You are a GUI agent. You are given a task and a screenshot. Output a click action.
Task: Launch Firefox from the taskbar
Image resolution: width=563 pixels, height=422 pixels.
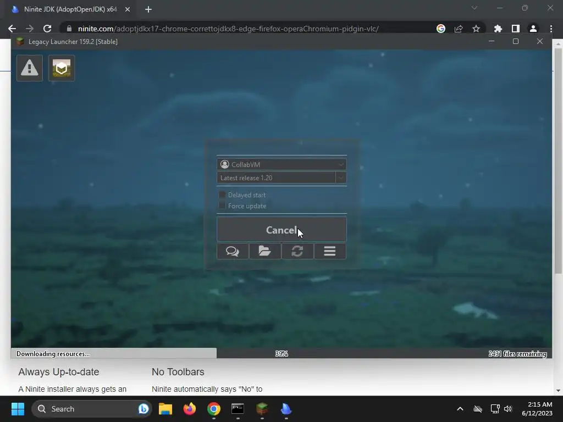190,409
